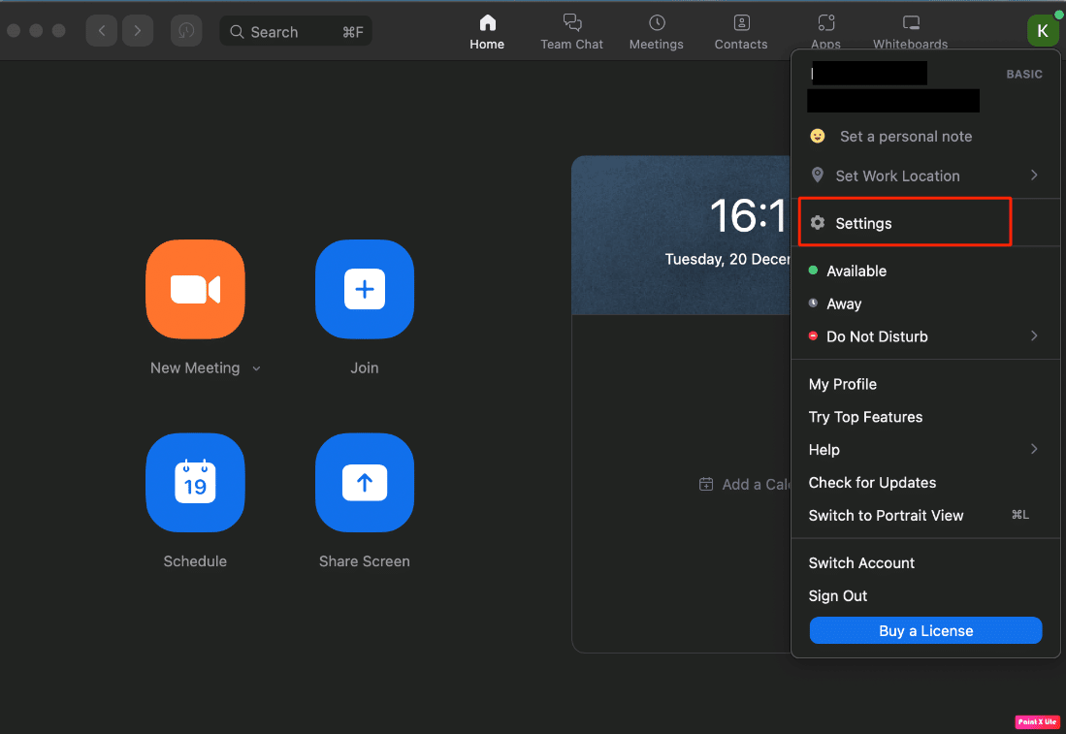
Task: Click the forward navigation arrow
Action: pos(138,31)
